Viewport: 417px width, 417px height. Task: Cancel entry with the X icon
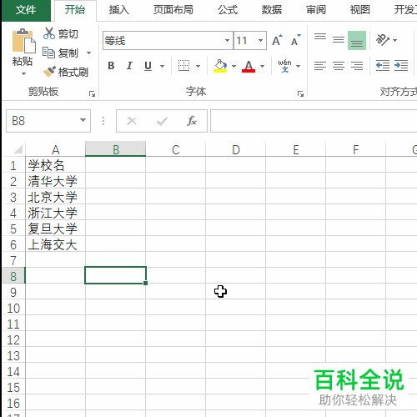click(x=132, y=121)
